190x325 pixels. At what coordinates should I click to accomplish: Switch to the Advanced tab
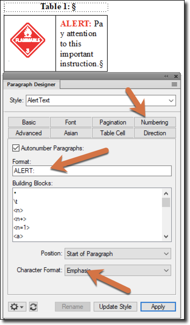tap(29, 133)
